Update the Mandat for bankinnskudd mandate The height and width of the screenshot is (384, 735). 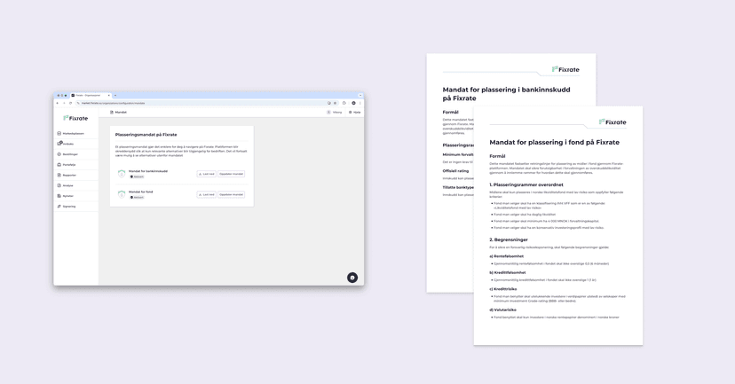pyautogui.click(x=232, y=174)
